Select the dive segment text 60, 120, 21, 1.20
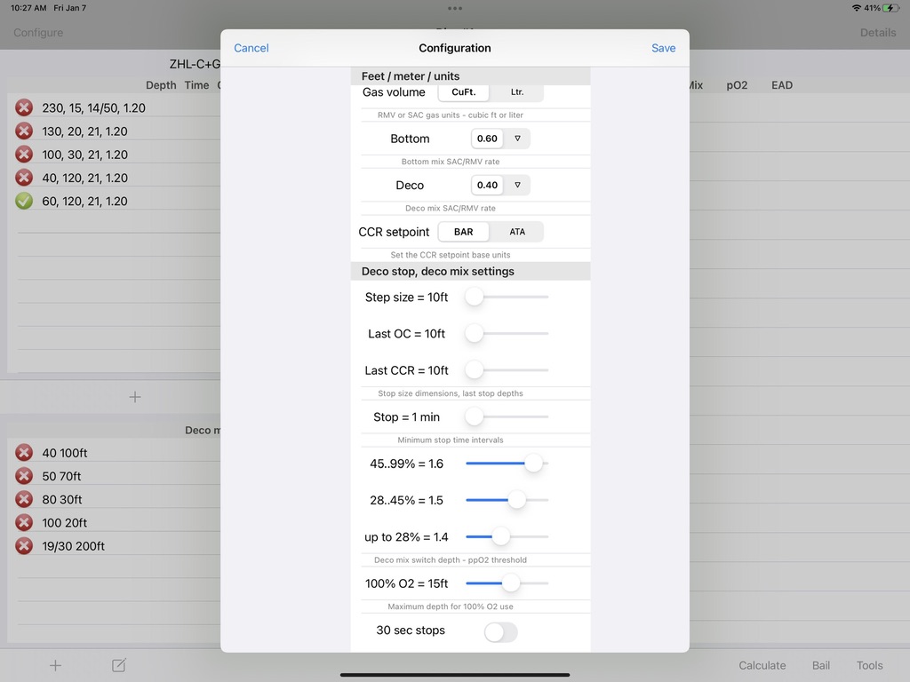910x682 pixels. (84, 202)
